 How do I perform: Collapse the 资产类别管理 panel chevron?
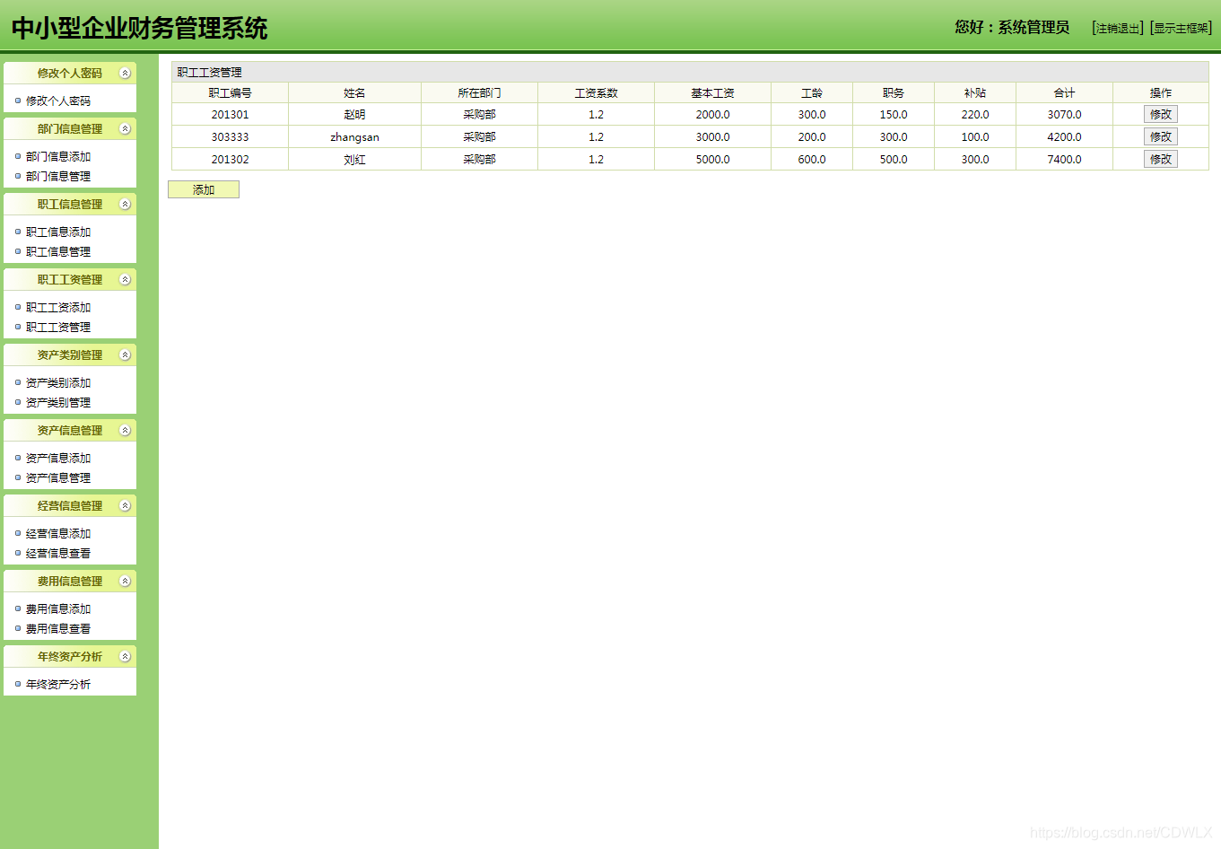[x=126, y=355]
